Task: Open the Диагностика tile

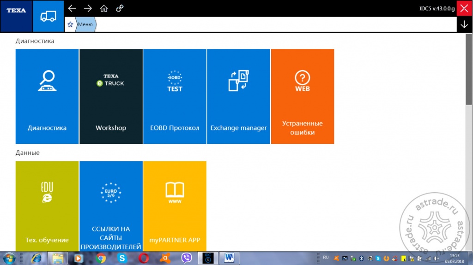Action: click(47, 96)
